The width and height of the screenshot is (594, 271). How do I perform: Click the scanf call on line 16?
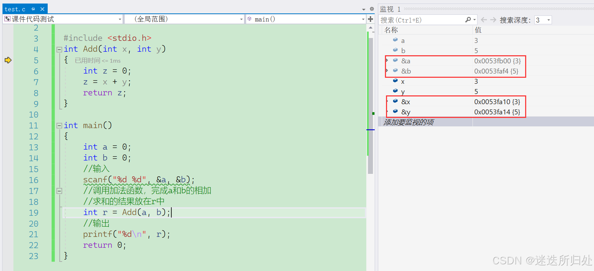[x=139, y=180]
